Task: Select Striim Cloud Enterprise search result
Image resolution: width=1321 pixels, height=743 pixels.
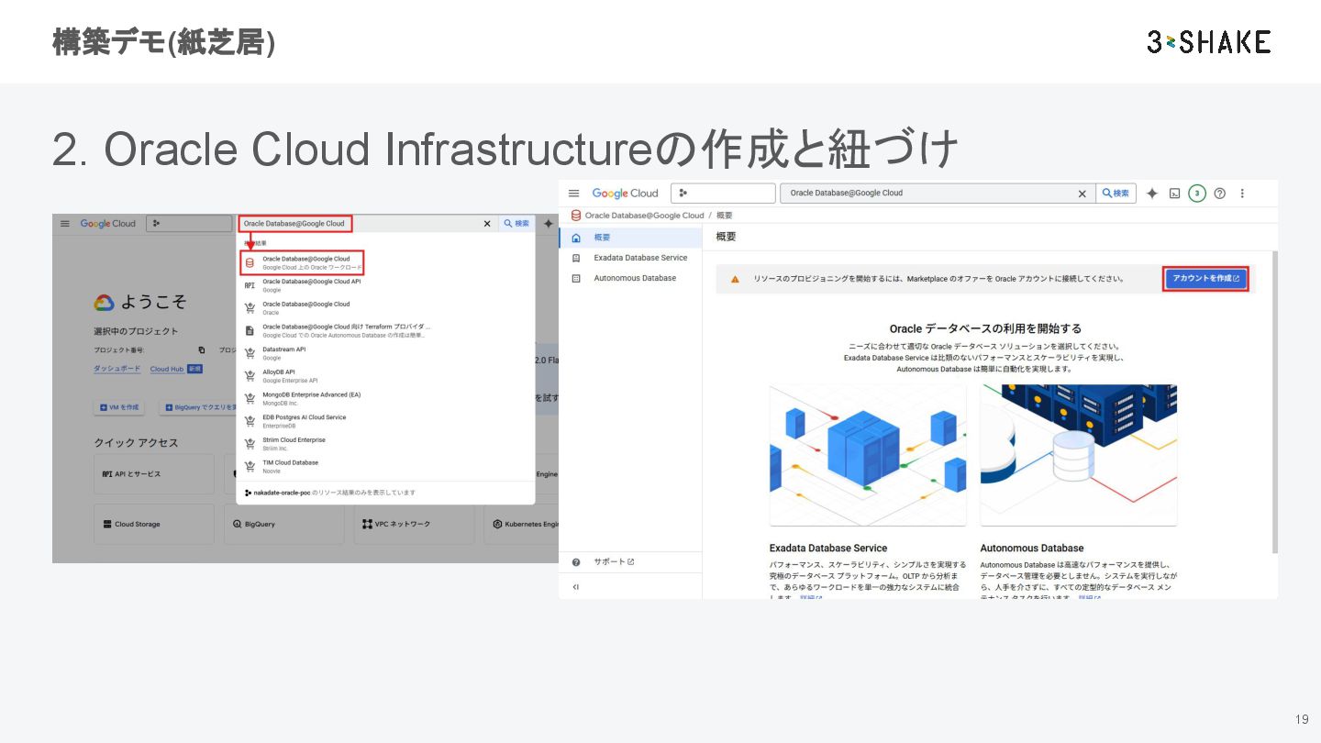Action: coord(386,444)
